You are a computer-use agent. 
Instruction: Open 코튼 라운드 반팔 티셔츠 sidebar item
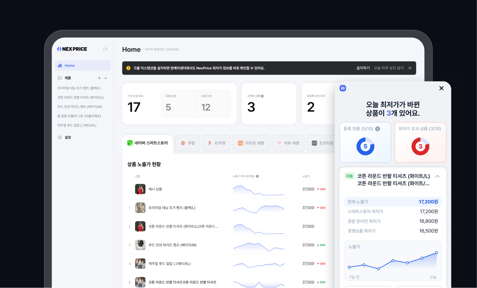coord(80,97)
